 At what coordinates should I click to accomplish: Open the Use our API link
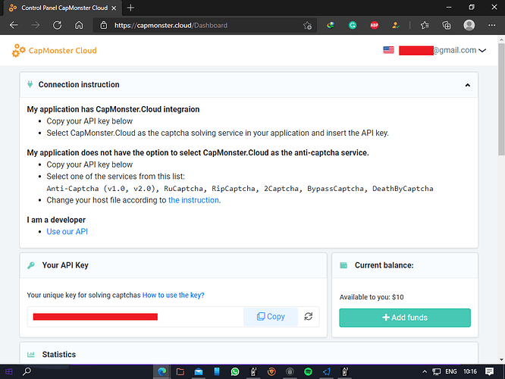click(67, 231)
